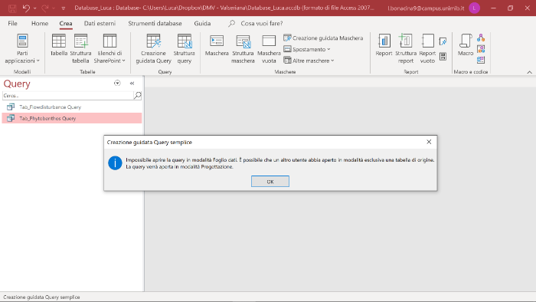The image size is (536, 302).
Task: Open Struttura query designer
Action: coord(185,48)
